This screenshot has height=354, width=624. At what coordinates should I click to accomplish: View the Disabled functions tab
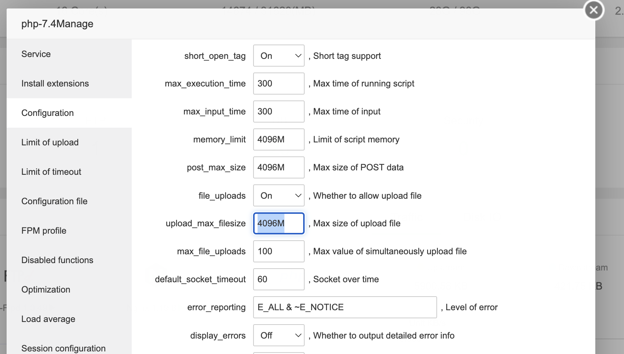click(x=57, y=260)
